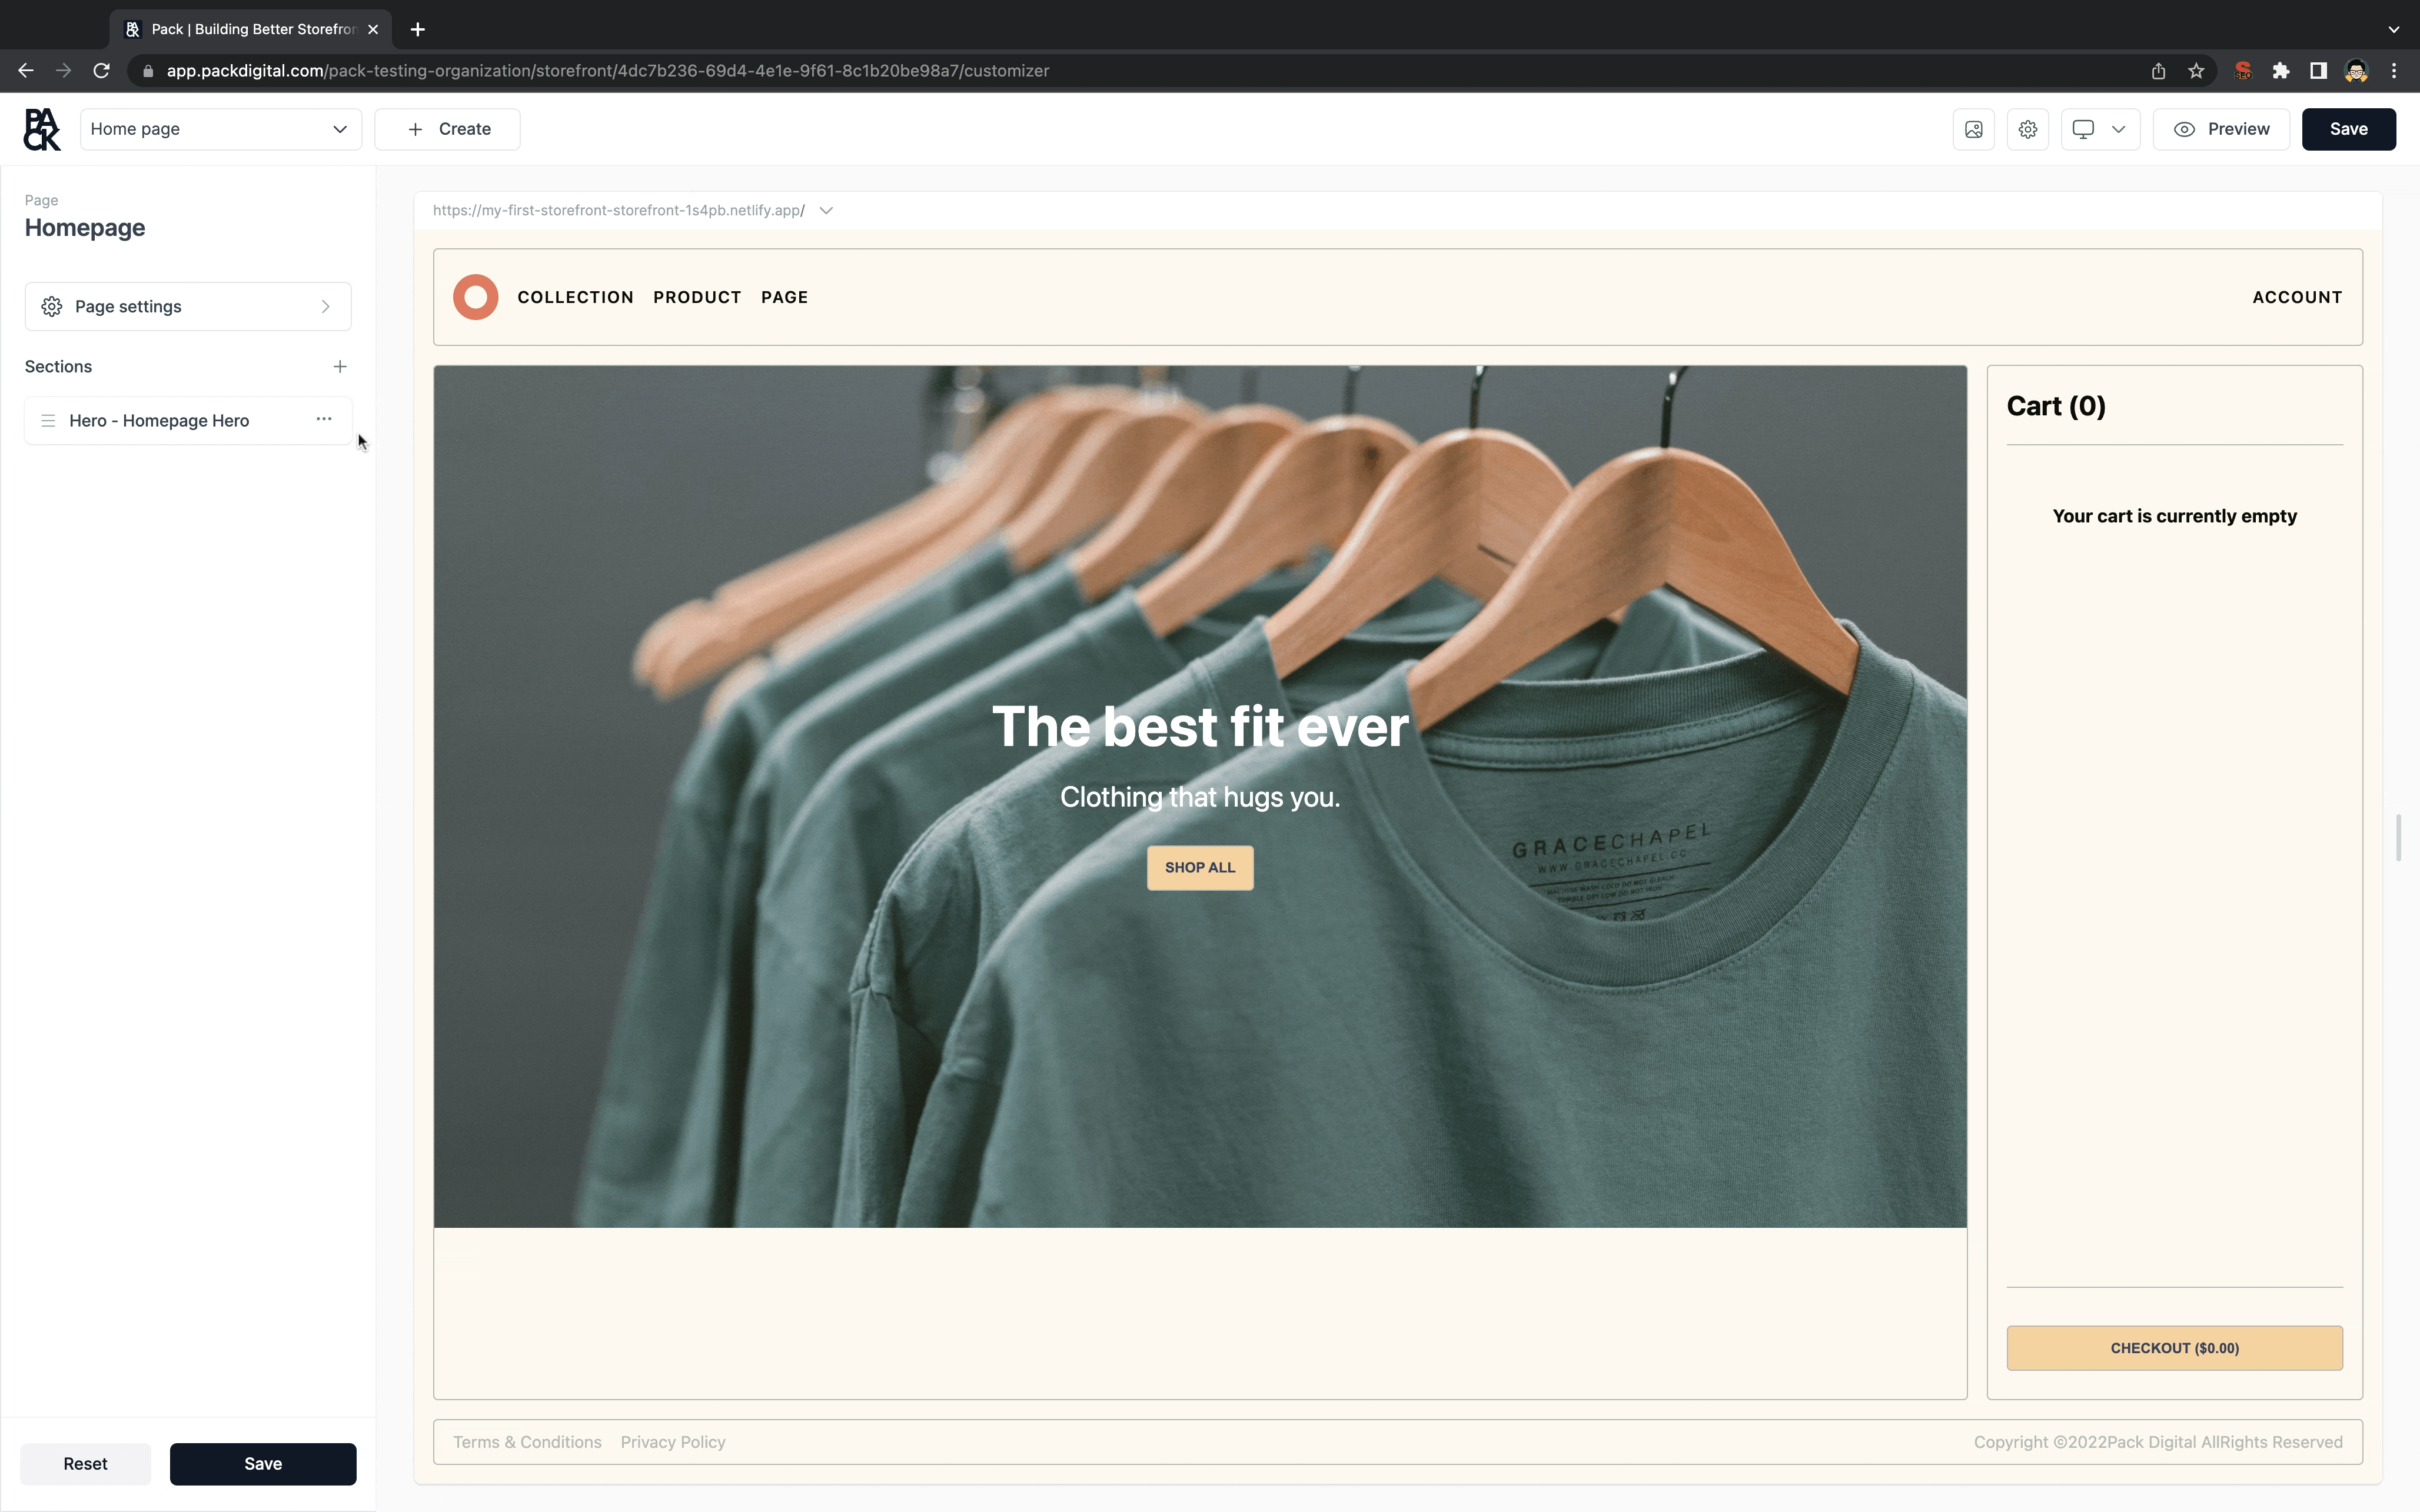Close the Pack browser tab
Viewport: 2420px width, 1512px height.
tap(373, 29)
